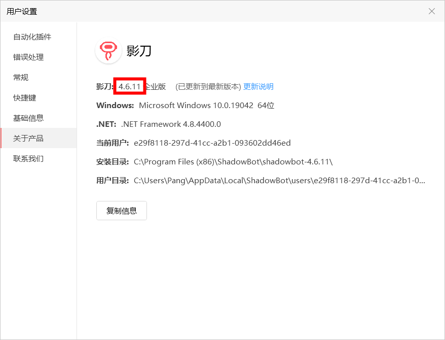Click the 当前用户 ID value
This screenshot has width=445, height=340.
212,143
